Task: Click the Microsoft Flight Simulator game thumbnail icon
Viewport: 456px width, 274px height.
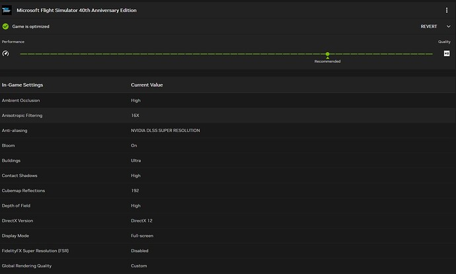Action: pos(7,10)
